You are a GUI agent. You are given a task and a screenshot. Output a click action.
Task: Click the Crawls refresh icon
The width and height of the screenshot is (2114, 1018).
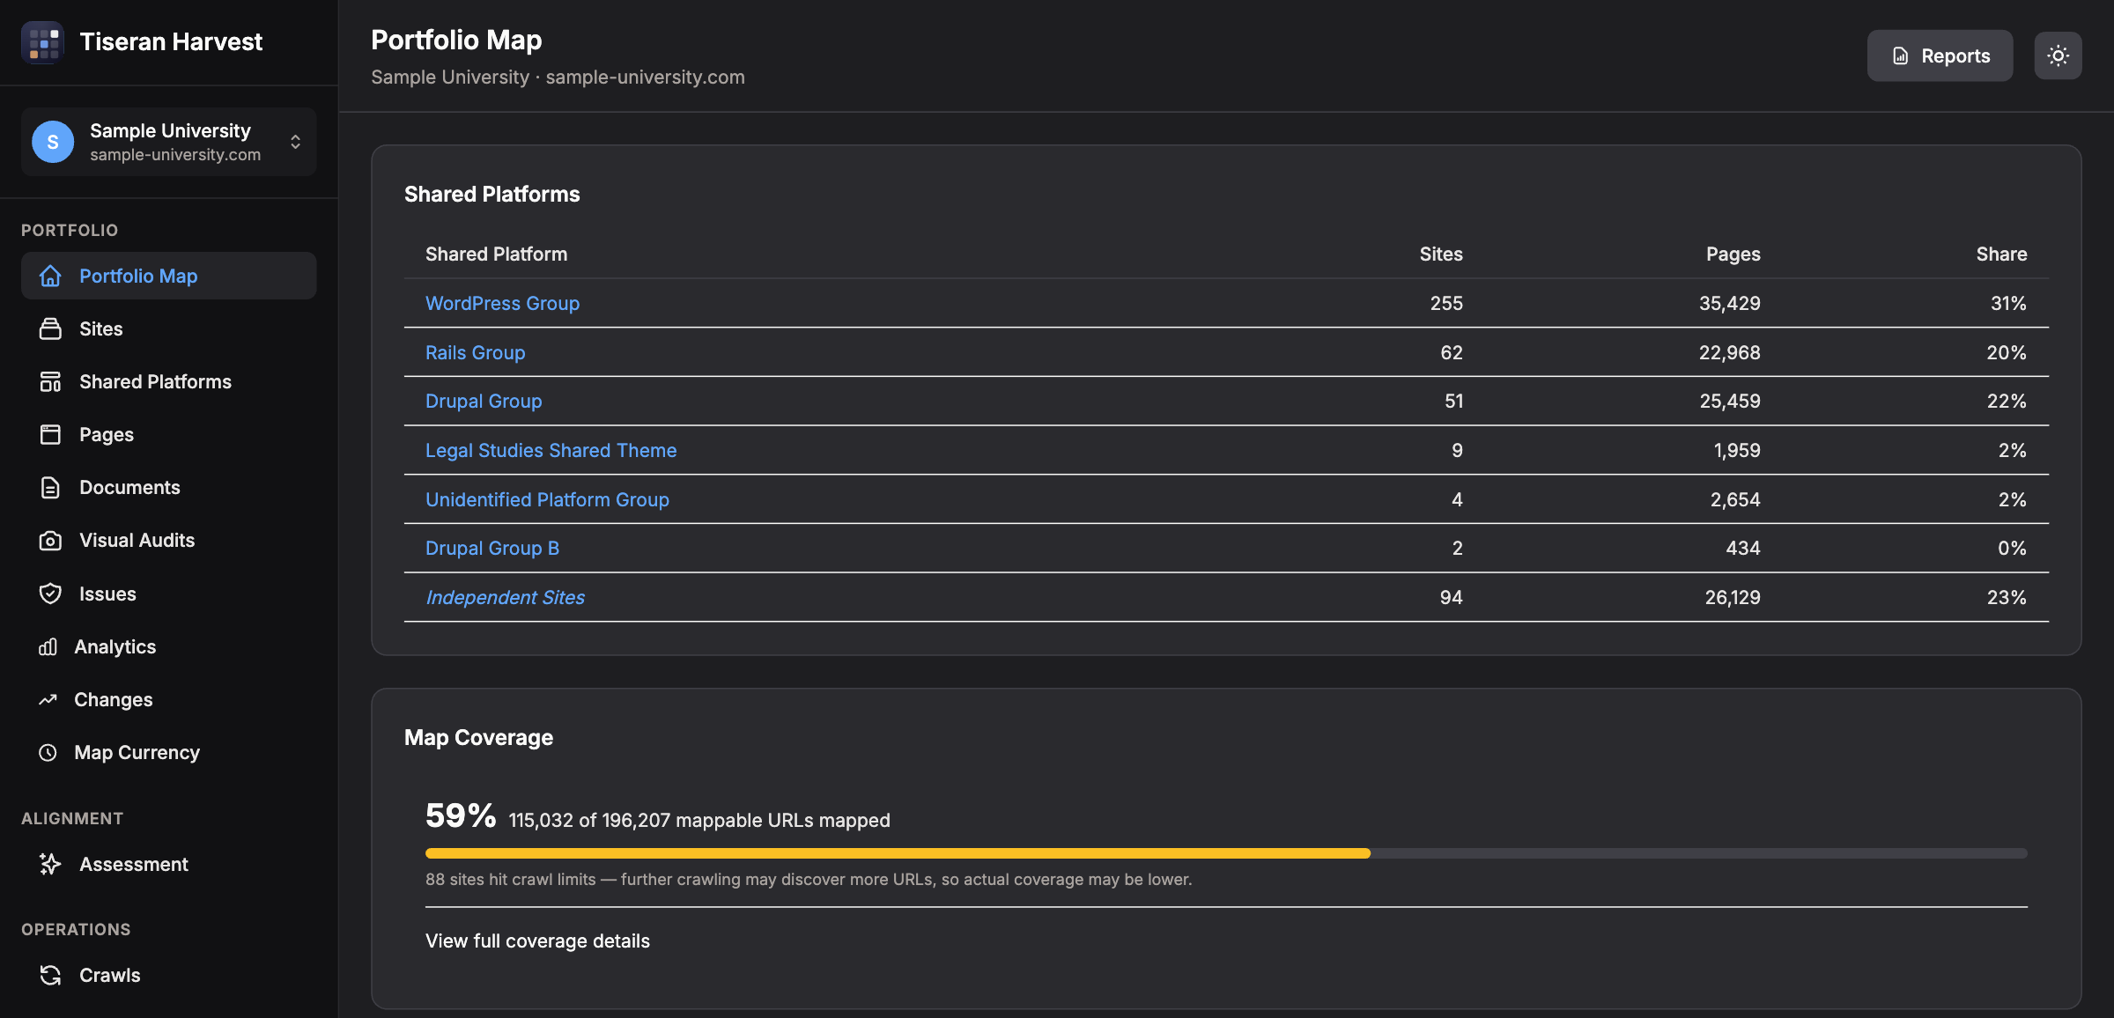click(x=50, y=975)
